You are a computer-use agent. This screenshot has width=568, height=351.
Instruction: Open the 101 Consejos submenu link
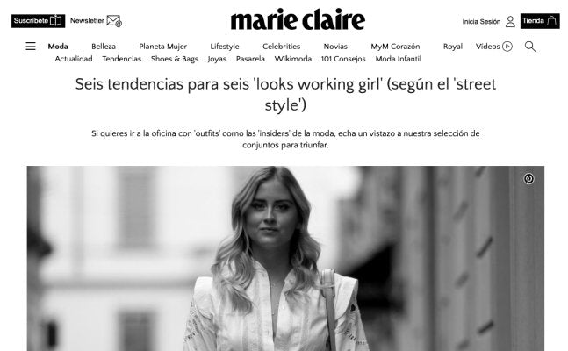pyautogui.click(x=343, y=59)
